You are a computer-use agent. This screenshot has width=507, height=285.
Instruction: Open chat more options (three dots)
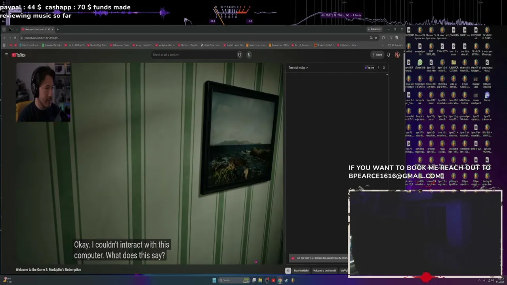tap(378, 68)
